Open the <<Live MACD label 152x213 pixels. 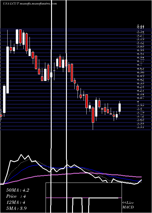pyautogui.click(x=128, y=205)
